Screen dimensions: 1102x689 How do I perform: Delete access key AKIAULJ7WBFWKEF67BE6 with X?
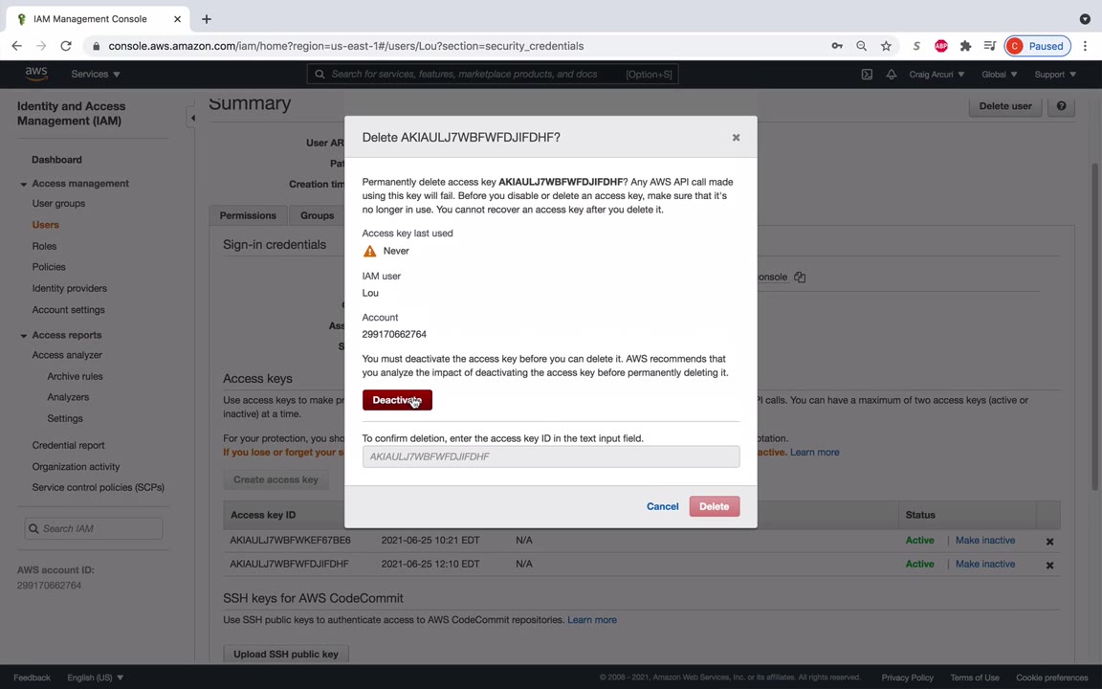coord(1049,542)
